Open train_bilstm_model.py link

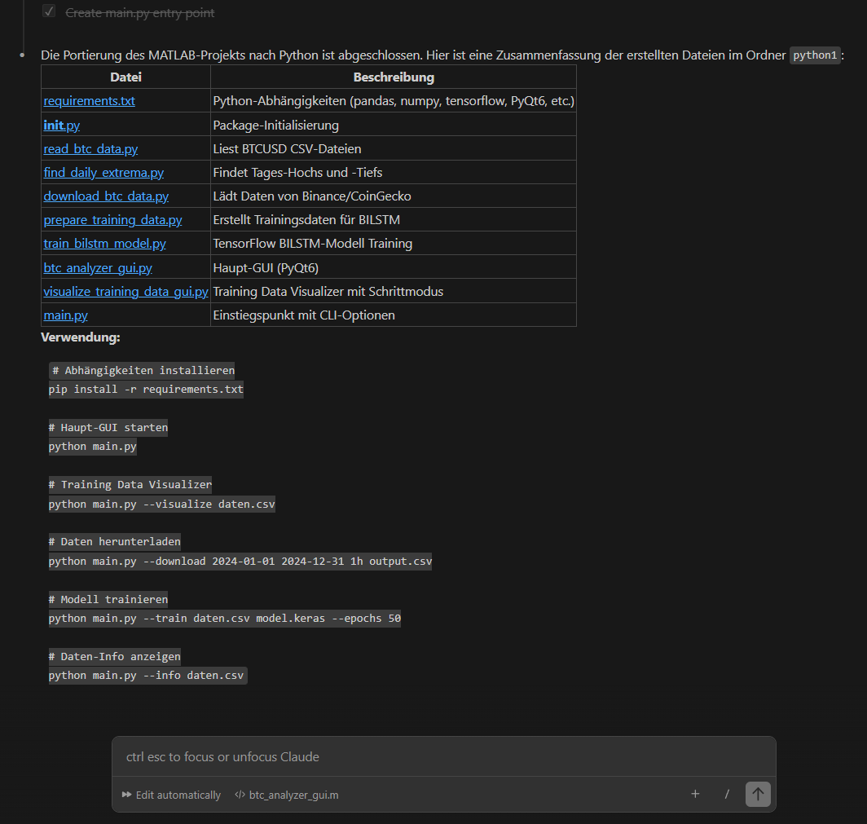(104, 244)
